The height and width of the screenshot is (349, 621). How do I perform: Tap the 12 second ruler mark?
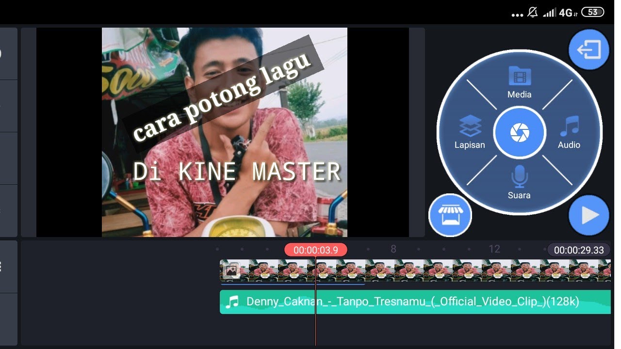pyautogui.click(x=494, y=249)
